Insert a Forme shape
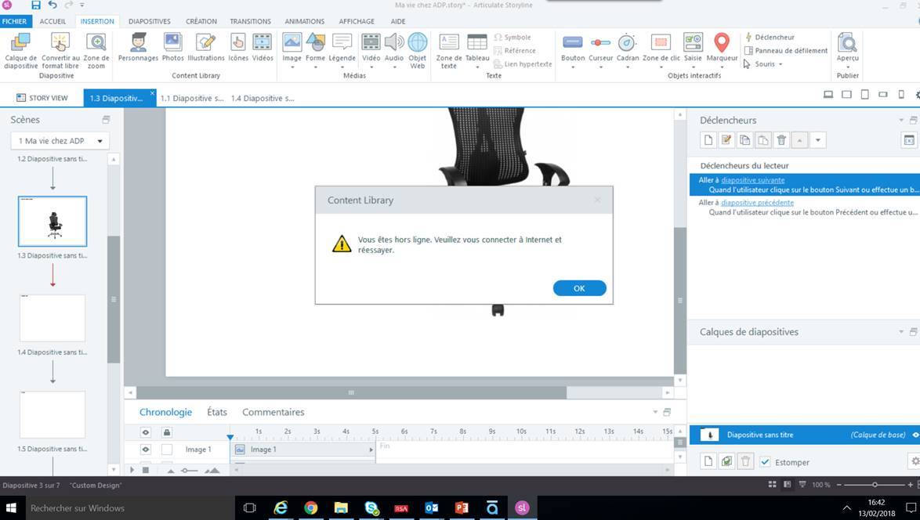Image resolution: width=920 pixels, height=520 pixels. tap(315, 47)
